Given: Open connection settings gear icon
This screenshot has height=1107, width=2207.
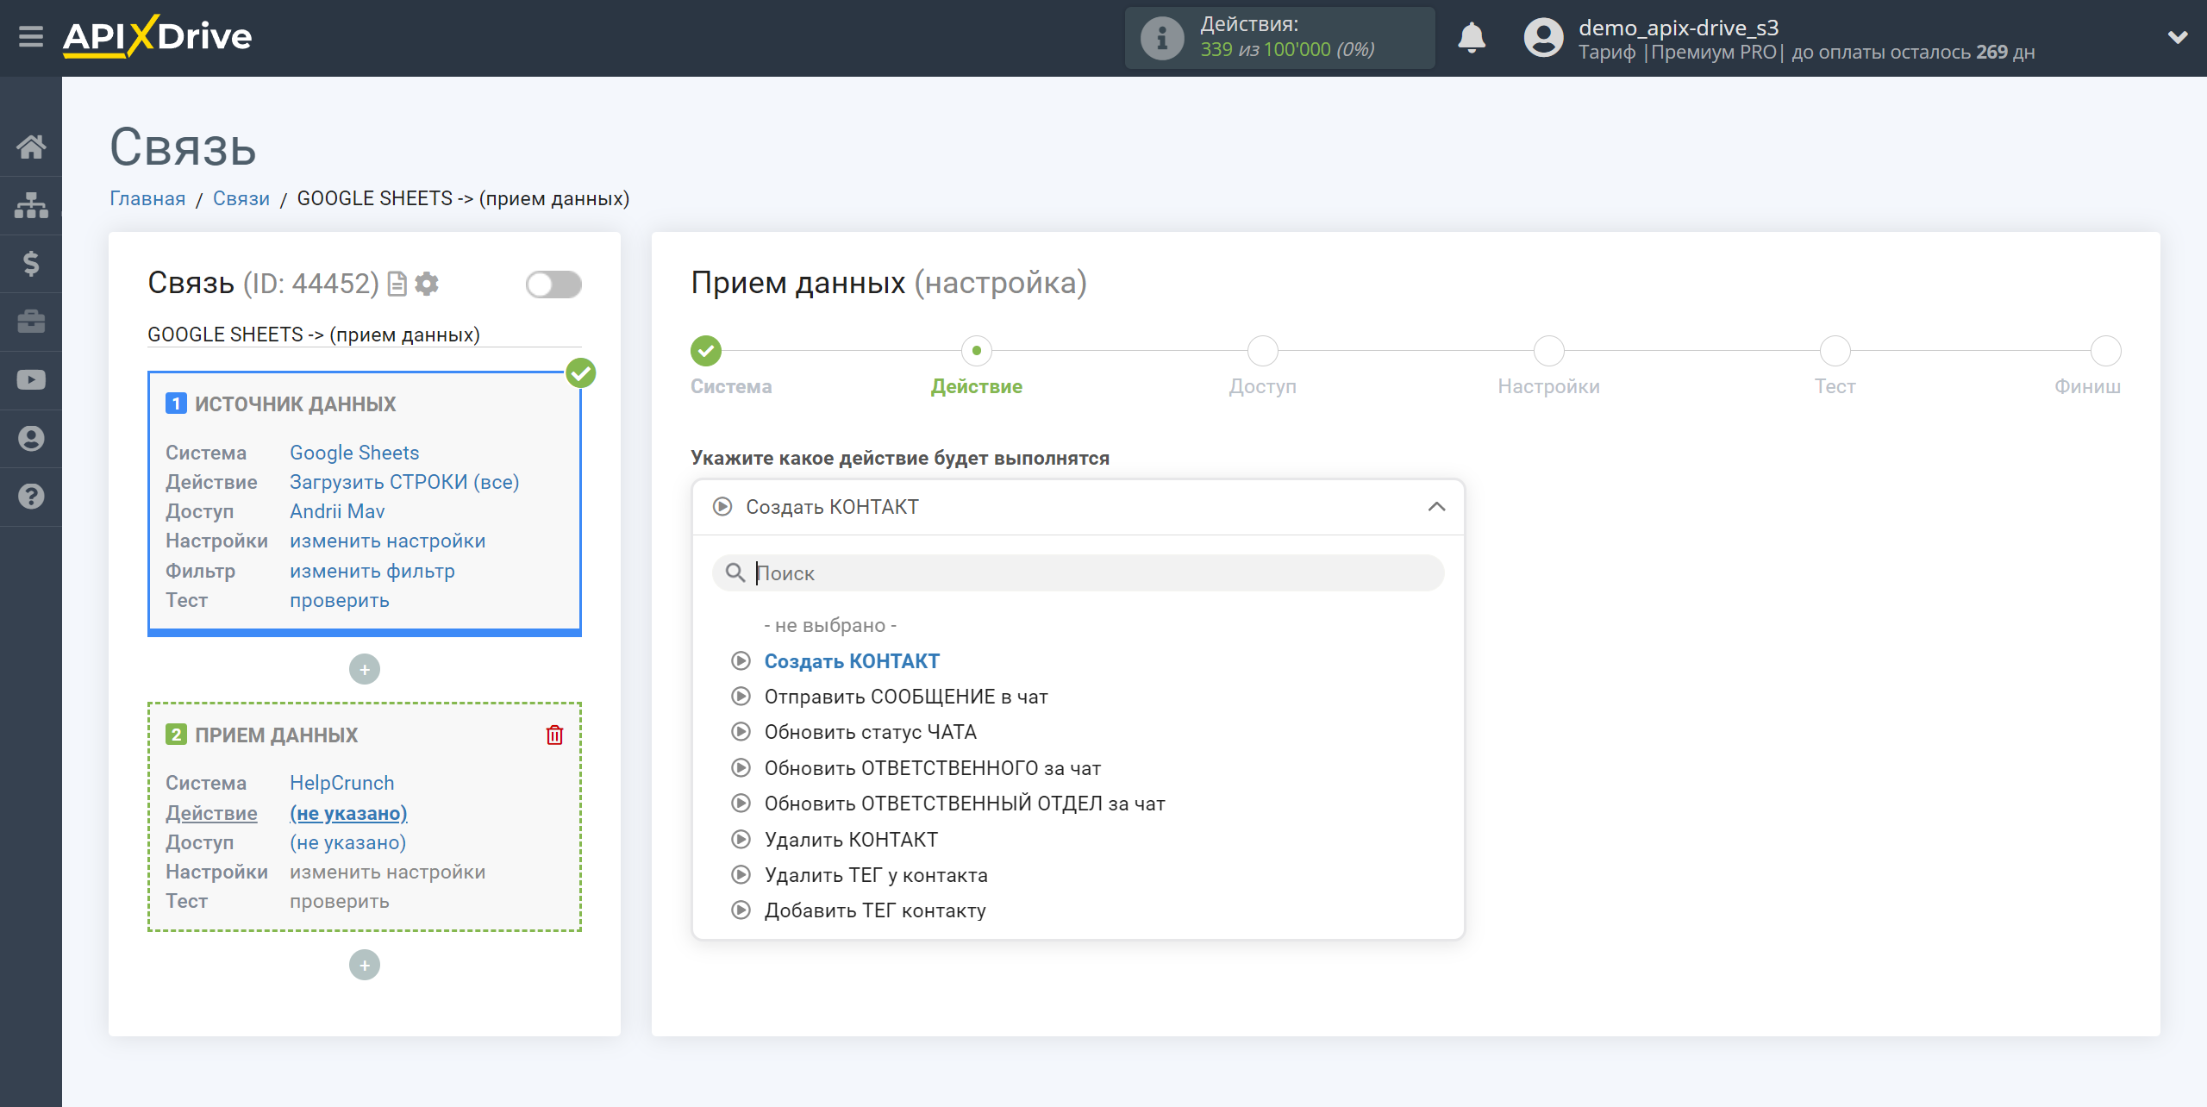Looking at the screenshot, I should pyautogui.click(x=427, y=284).
